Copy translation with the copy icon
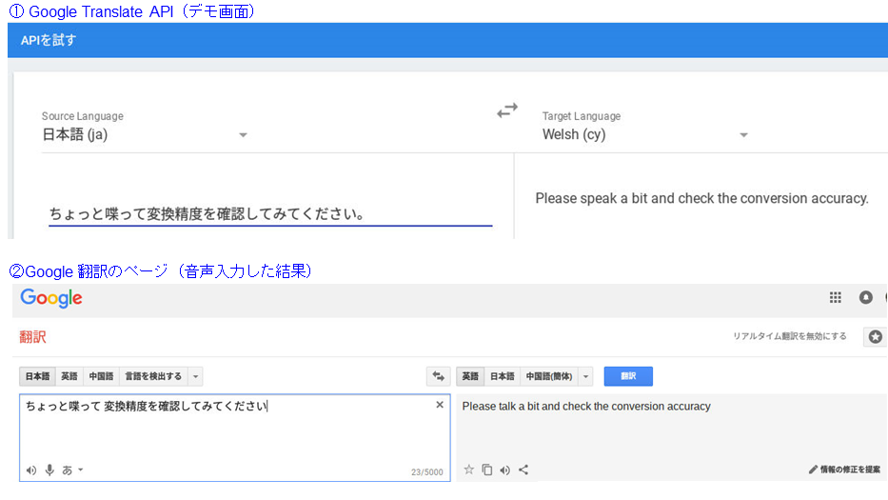 487,470
